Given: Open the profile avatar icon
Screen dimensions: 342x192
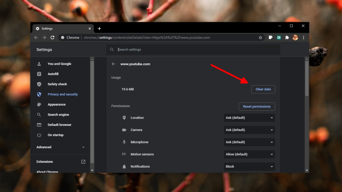Looking at the screenshot, I should pos(295,37).
